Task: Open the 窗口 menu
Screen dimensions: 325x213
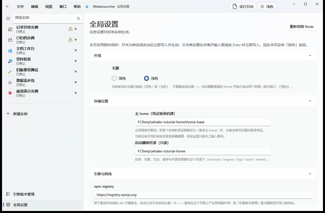Action: 63,7
